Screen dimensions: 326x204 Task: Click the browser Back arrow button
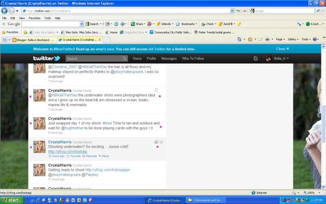click(4, 11)
